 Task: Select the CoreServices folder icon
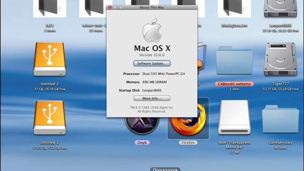280,119
